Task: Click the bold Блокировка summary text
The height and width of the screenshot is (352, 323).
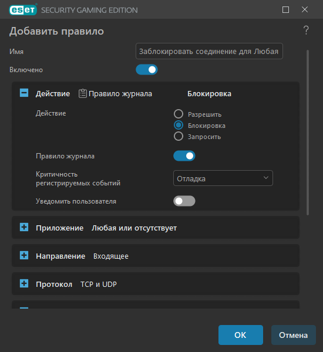Action: [209, 94]
